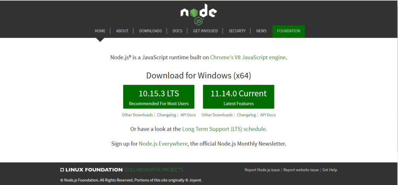Screen dimensions: 398x185
Task: Follow Chrome's V8 JavaScript engine link
Action: pyautogui.click(x=248, y=57)
